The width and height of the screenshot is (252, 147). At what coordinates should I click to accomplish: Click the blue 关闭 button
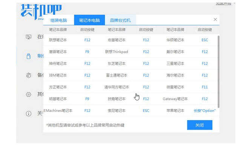[x=200, y=125]
